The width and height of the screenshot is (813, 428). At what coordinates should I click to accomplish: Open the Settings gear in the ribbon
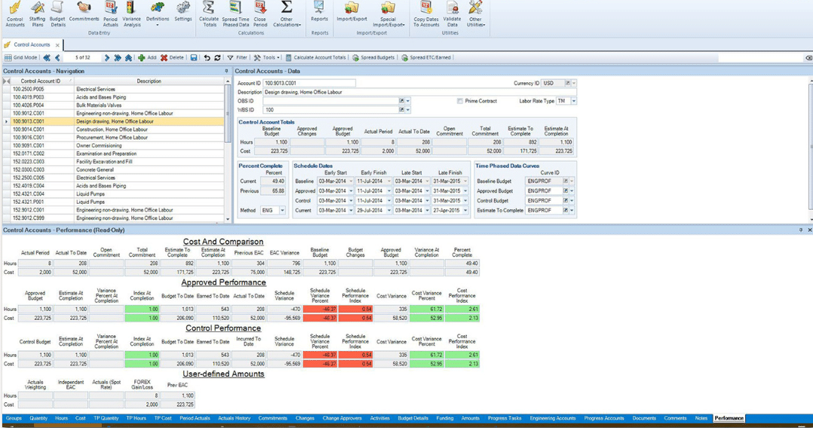point(183,11)
